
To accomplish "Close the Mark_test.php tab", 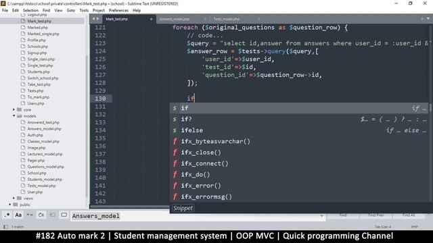I will pos(151,19).
